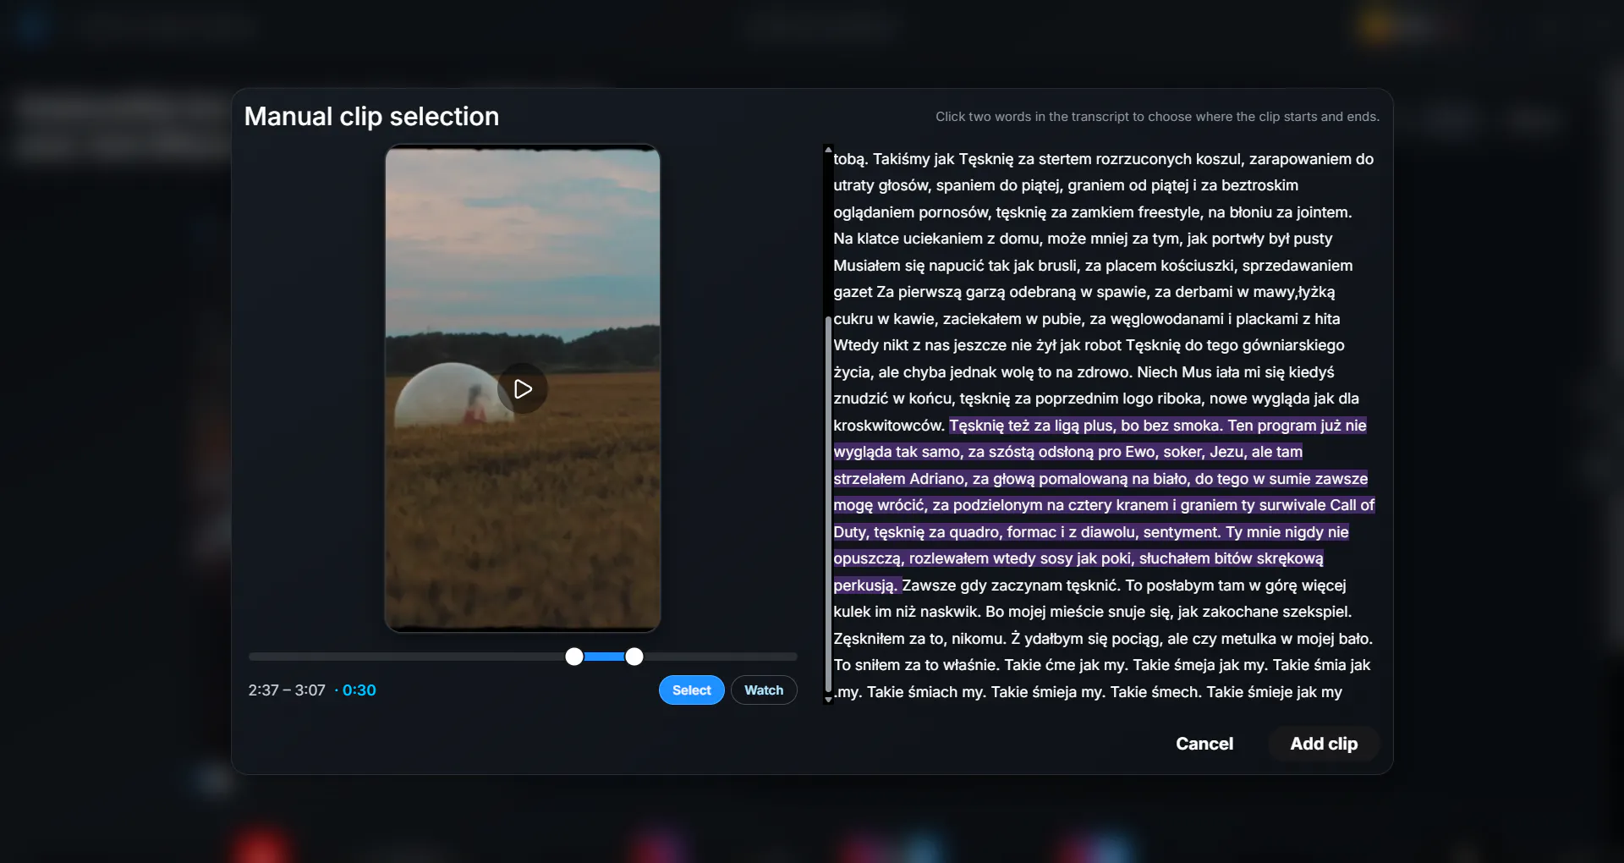Click the word 'perkusją.' in transcript
1624x863 pixels.
point(865,585)
